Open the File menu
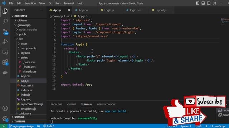229x128 pixels. point(11,3)
